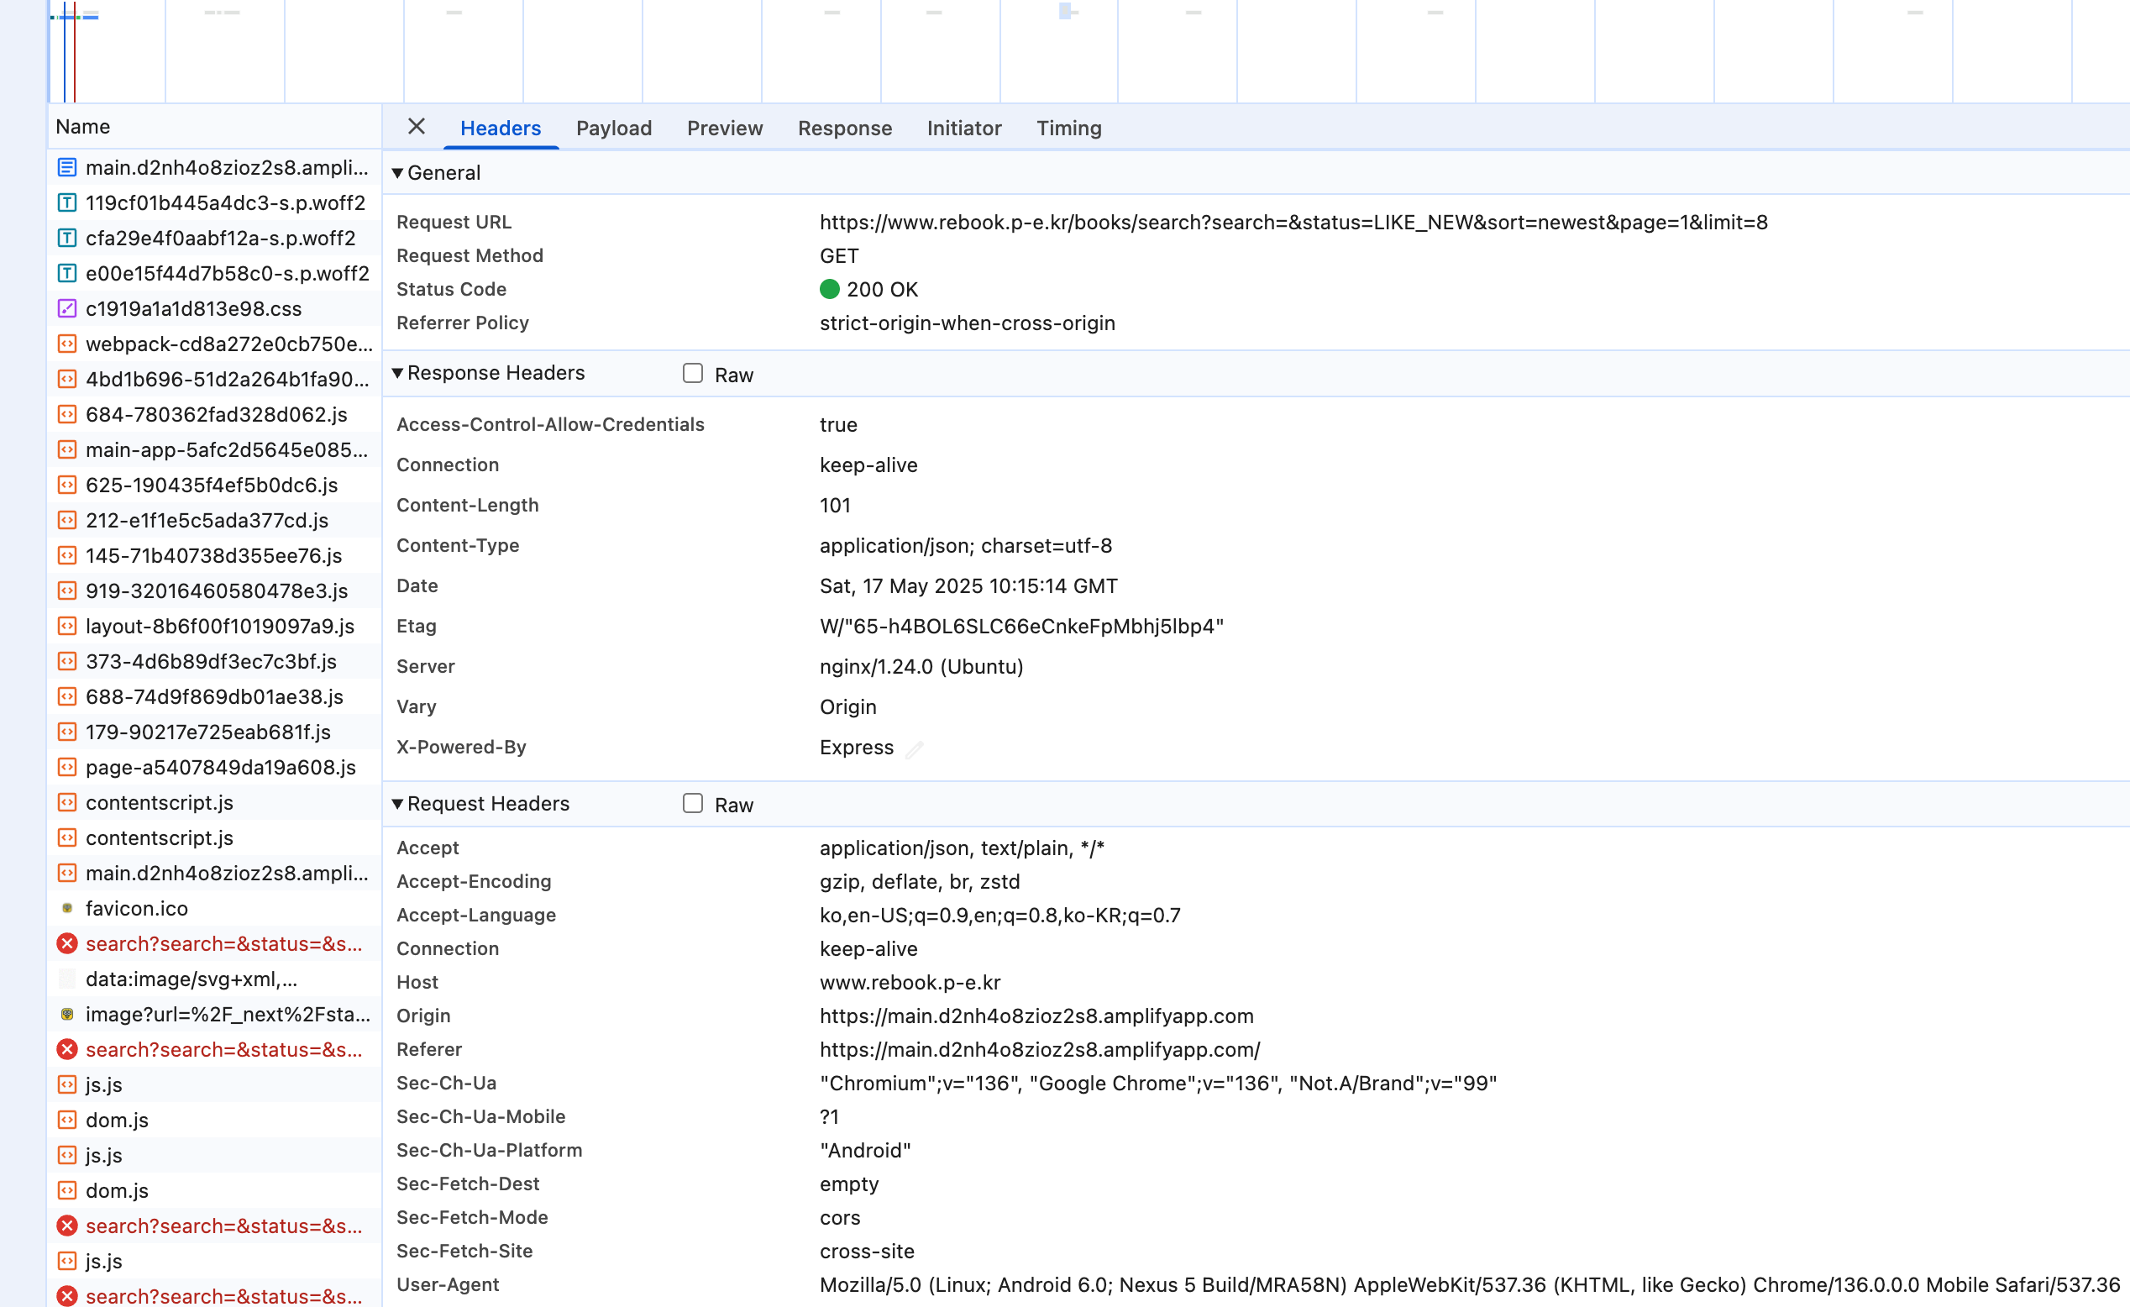Click the font icon for e00e15f44d7b58c0-s.p.woff2
Image resolution: width=2130 pixels, height=1307 pixels.
point(66,273)
